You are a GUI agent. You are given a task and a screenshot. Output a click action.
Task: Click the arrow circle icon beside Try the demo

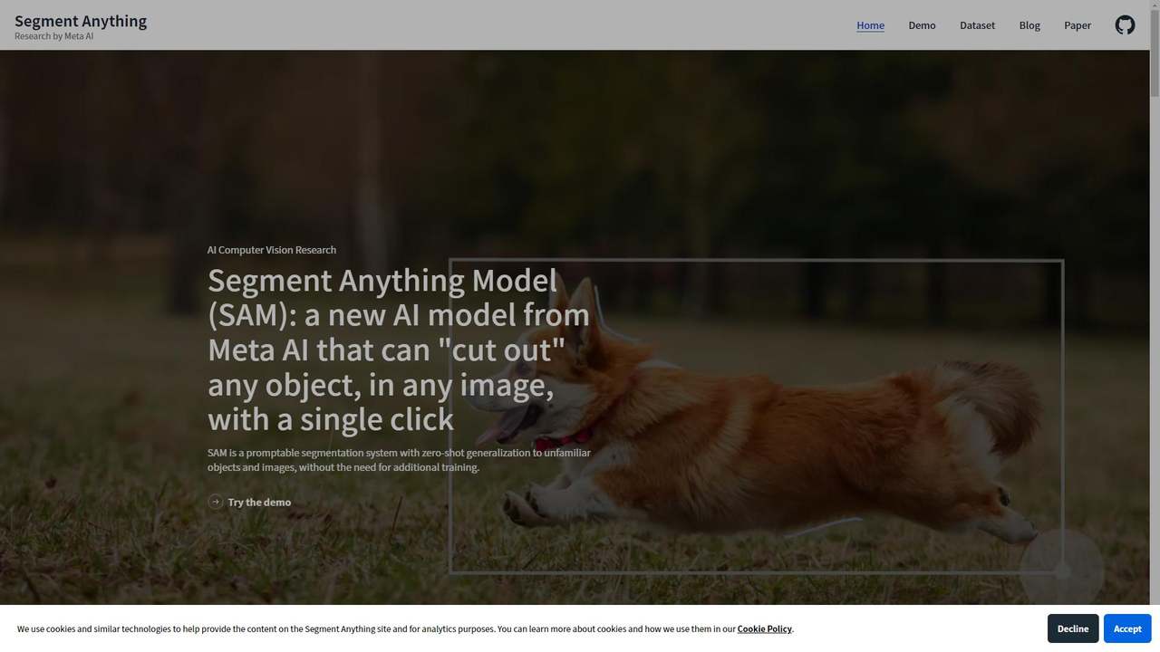pyautogui.click(x=216, y=502)
